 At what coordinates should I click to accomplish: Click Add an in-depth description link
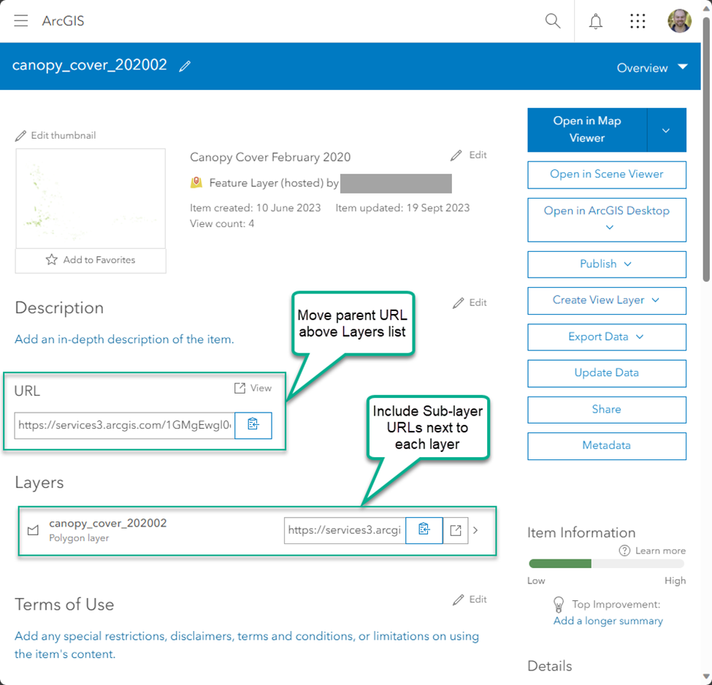124,340
